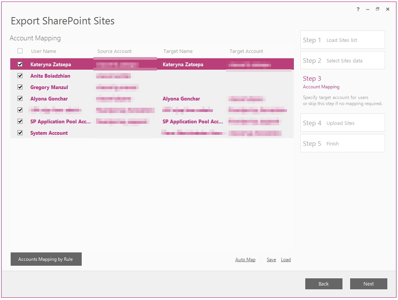Restore the window using the title bar icon

[x=377, y=9]
